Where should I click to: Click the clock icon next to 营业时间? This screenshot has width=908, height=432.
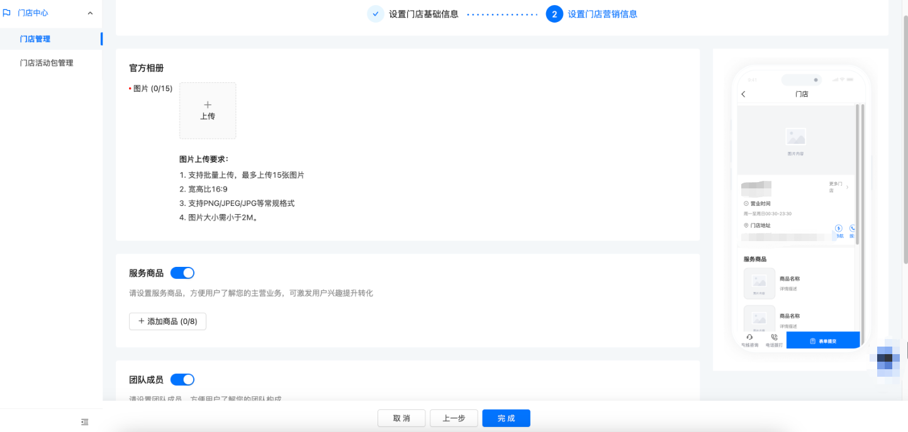pyautogui.click(x=746, y=203)
